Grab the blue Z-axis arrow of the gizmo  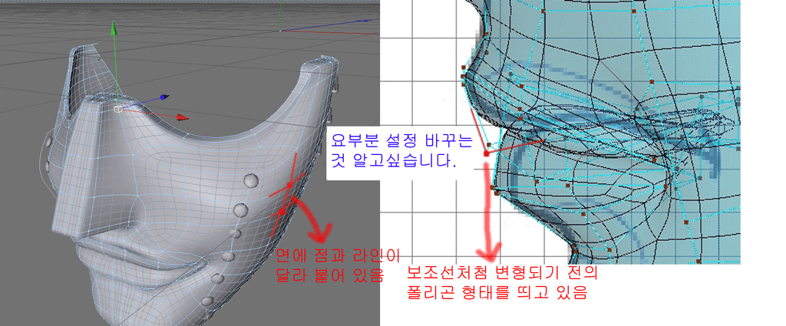click(164, 97)
